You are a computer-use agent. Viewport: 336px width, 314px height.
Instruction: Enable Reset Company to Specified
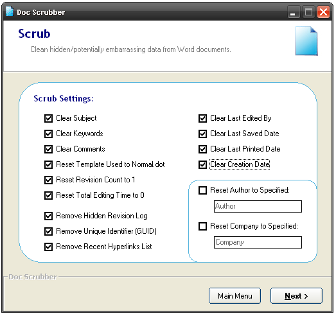click(x=202, y=226)
